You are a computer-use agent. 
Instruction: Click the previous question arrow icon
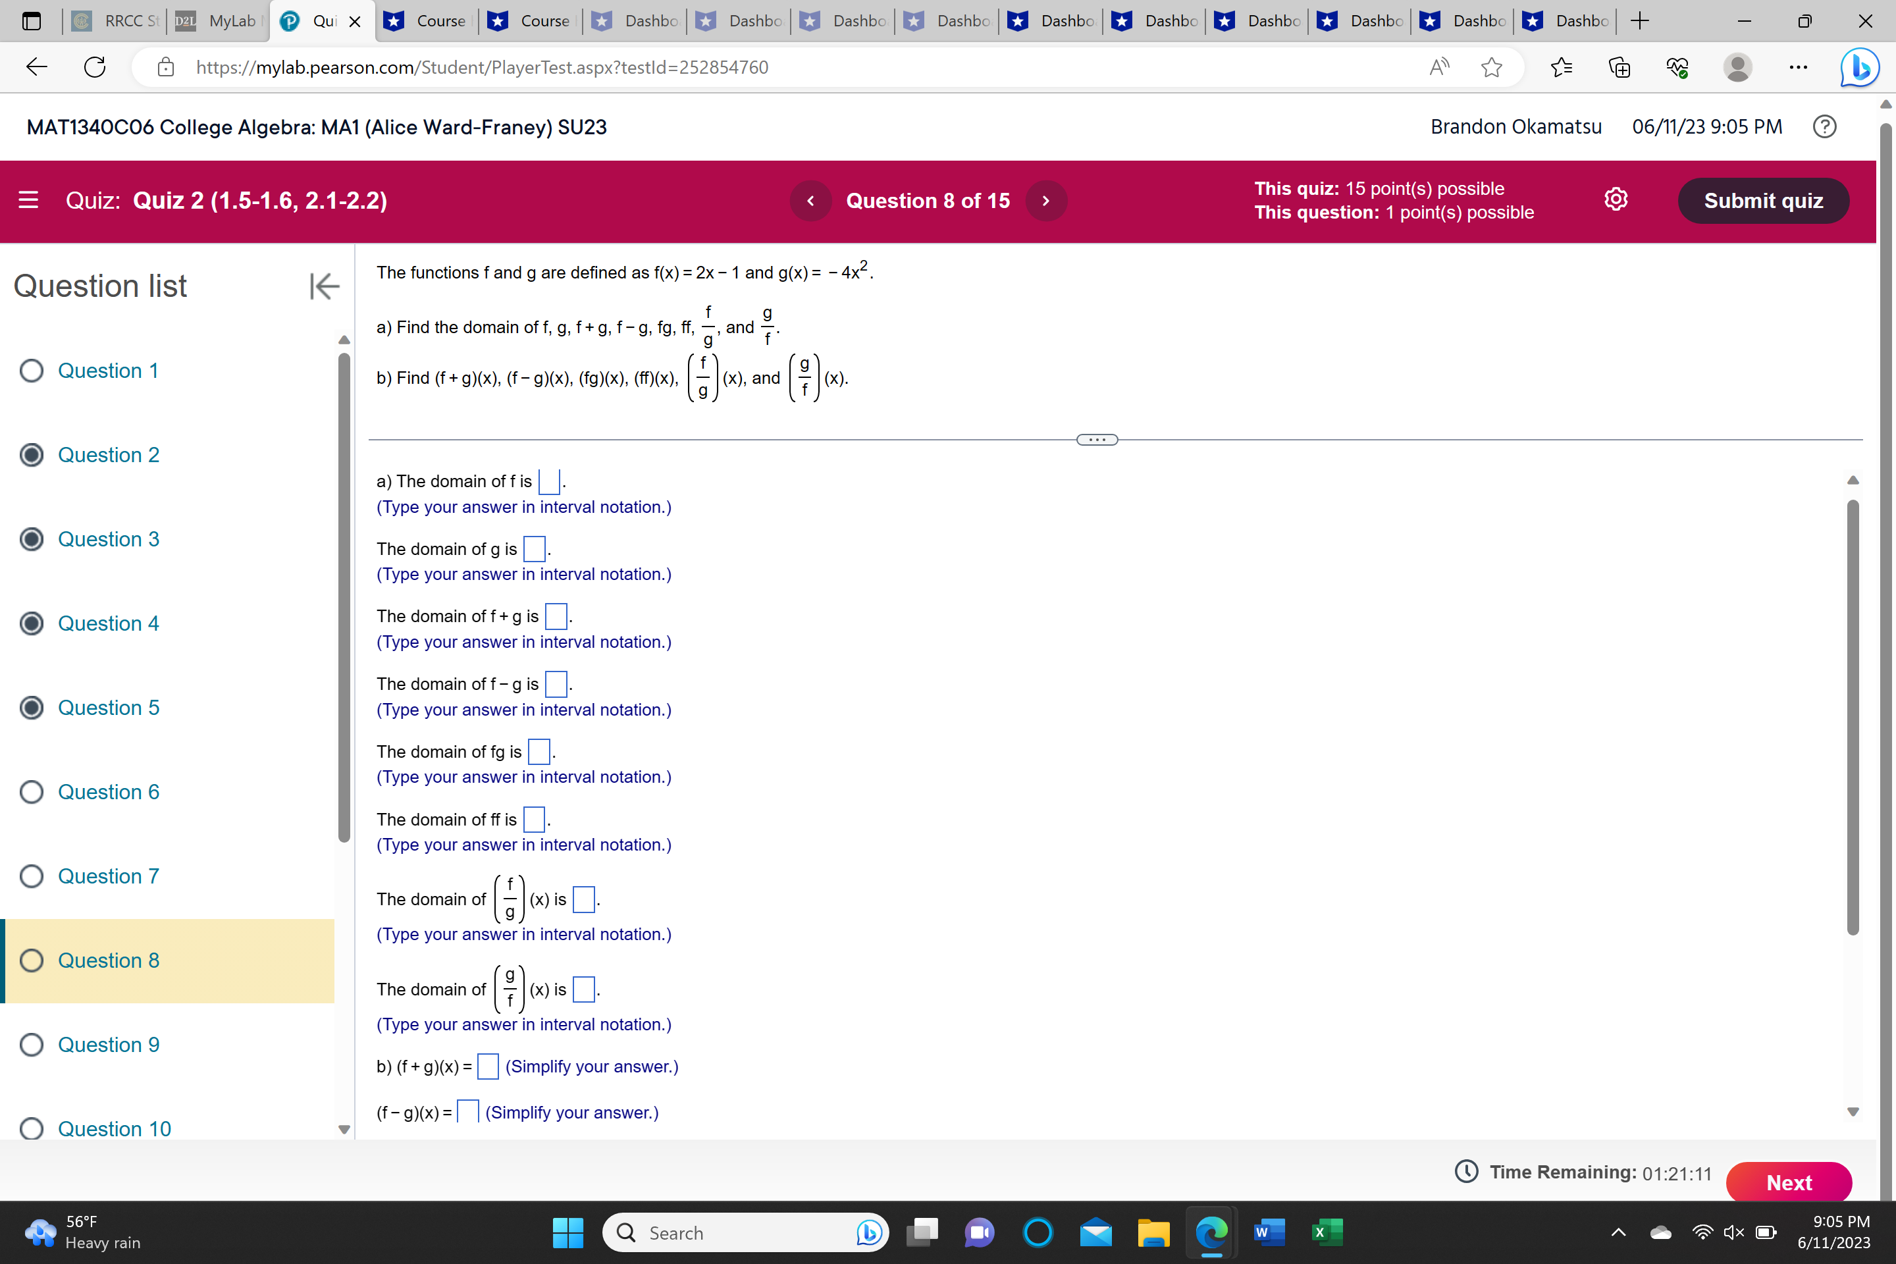point(810,200)
